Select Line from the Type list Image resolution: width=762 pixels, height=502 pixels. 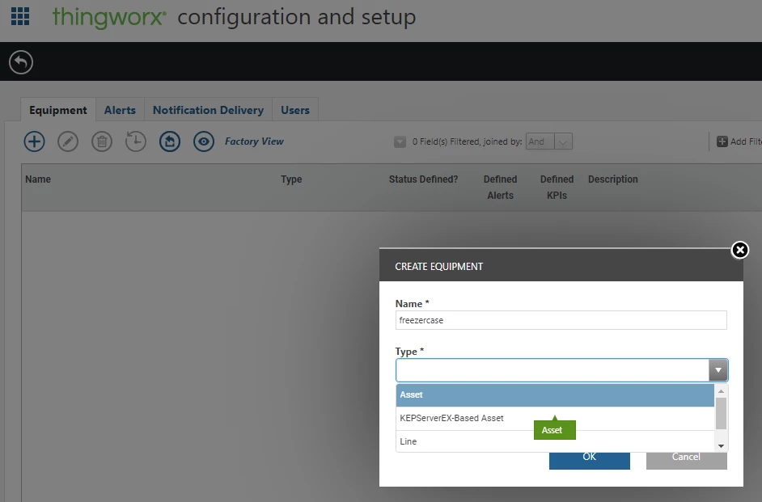click(555, 441)
